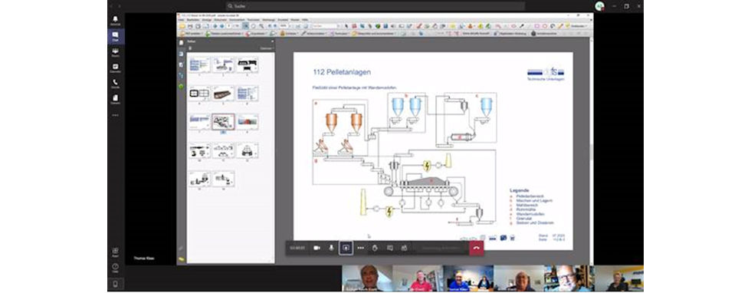Select the highlighted page 8 thumbnail
751x293 pixels.
pos(223,122)
